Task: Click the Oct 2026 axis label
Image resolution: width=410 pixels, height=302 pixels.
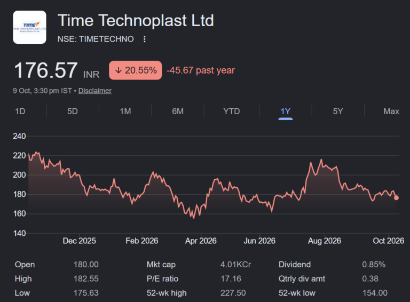Action: coord(388,241)
